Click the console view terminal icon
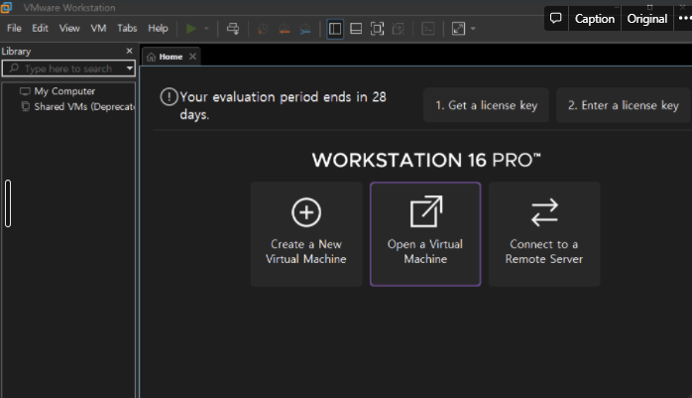This screenshot has height=398, width=692. coord(428,29)
